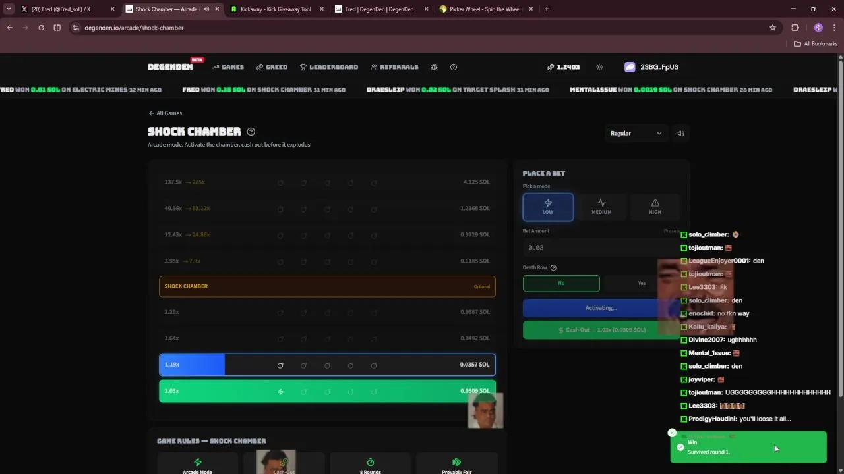Switch light mode toggle in navbar

click(x=599, y=66)
